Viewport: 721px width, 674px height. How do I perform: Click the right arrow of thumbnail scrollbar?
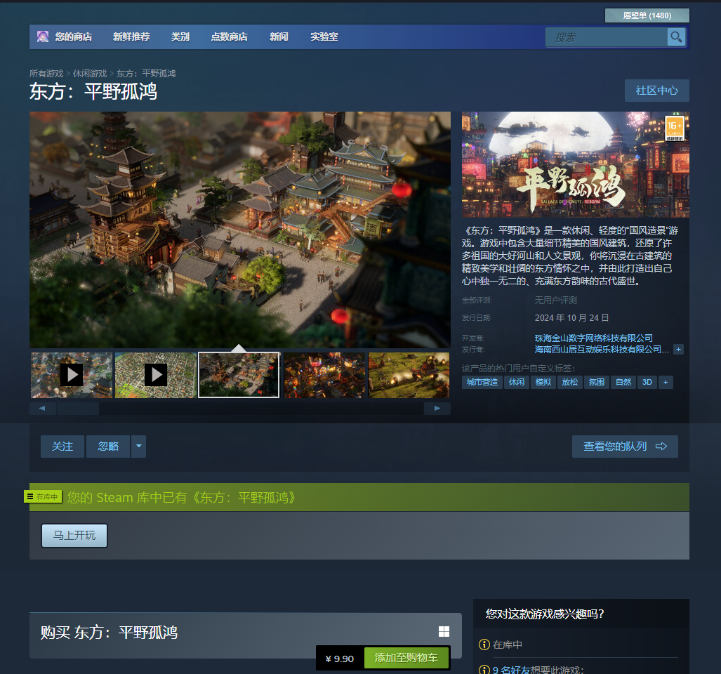(x=437, y=409)
